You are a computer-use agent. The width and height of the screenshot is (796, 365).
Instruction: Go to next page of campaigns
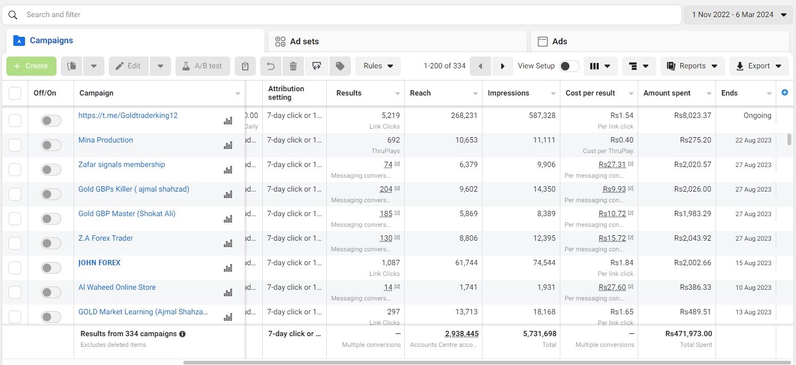pos(502,66)
